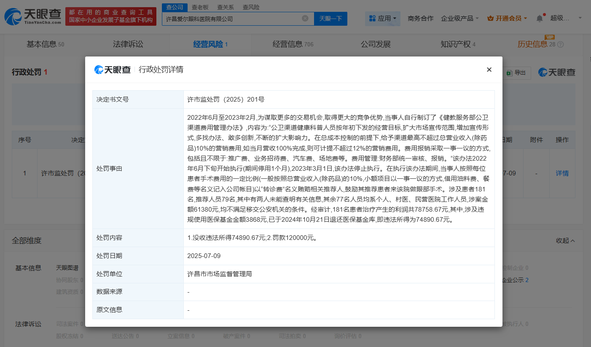The height and width of the screenshot is (347, 591).
Task: Open the 商务合作 link
Action: (421, 19)
